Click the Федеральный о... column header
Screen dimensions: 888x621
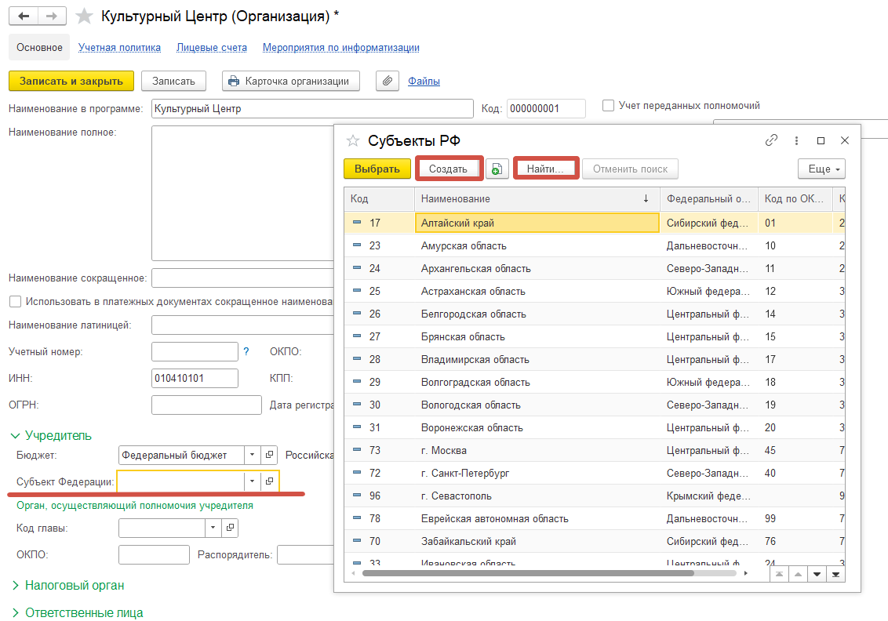708,198
